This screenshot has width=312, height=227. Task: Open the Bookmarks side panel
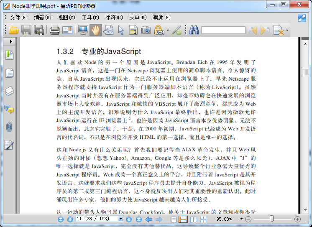pos(9,55)
